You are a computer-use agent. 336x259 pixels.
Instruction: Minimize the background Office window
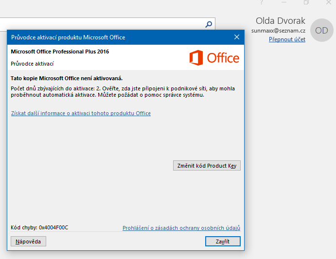tap(284, 2)
